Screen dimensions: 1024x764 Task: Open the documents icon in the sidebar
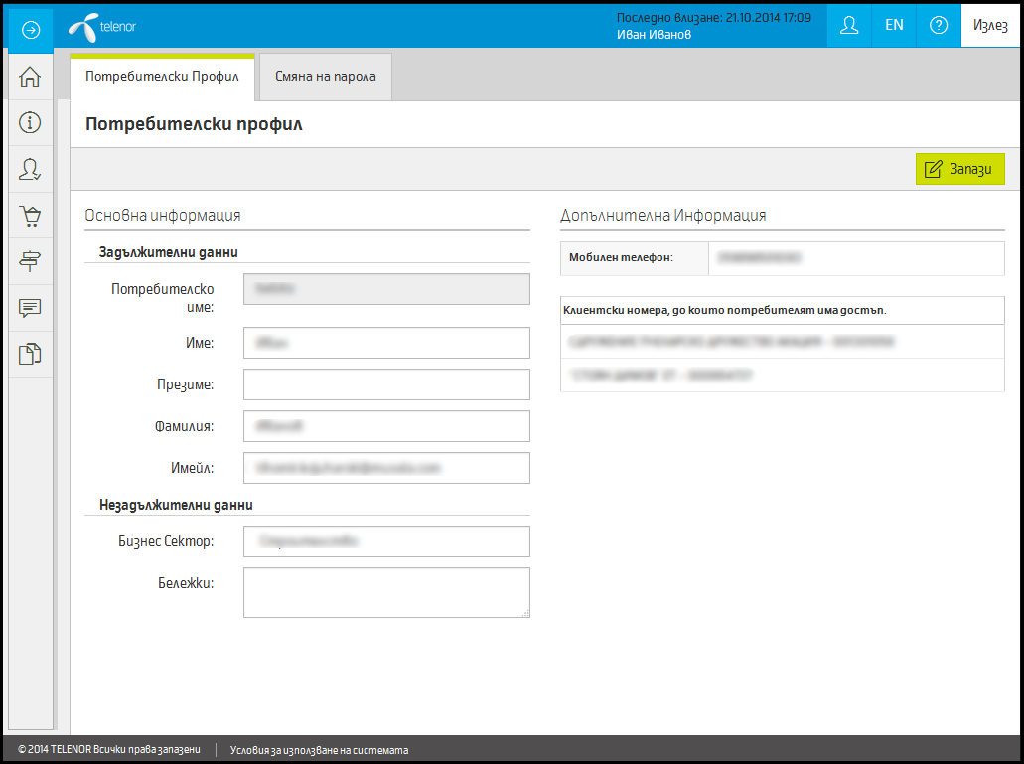pyautogui.click(x=30, y=354)
